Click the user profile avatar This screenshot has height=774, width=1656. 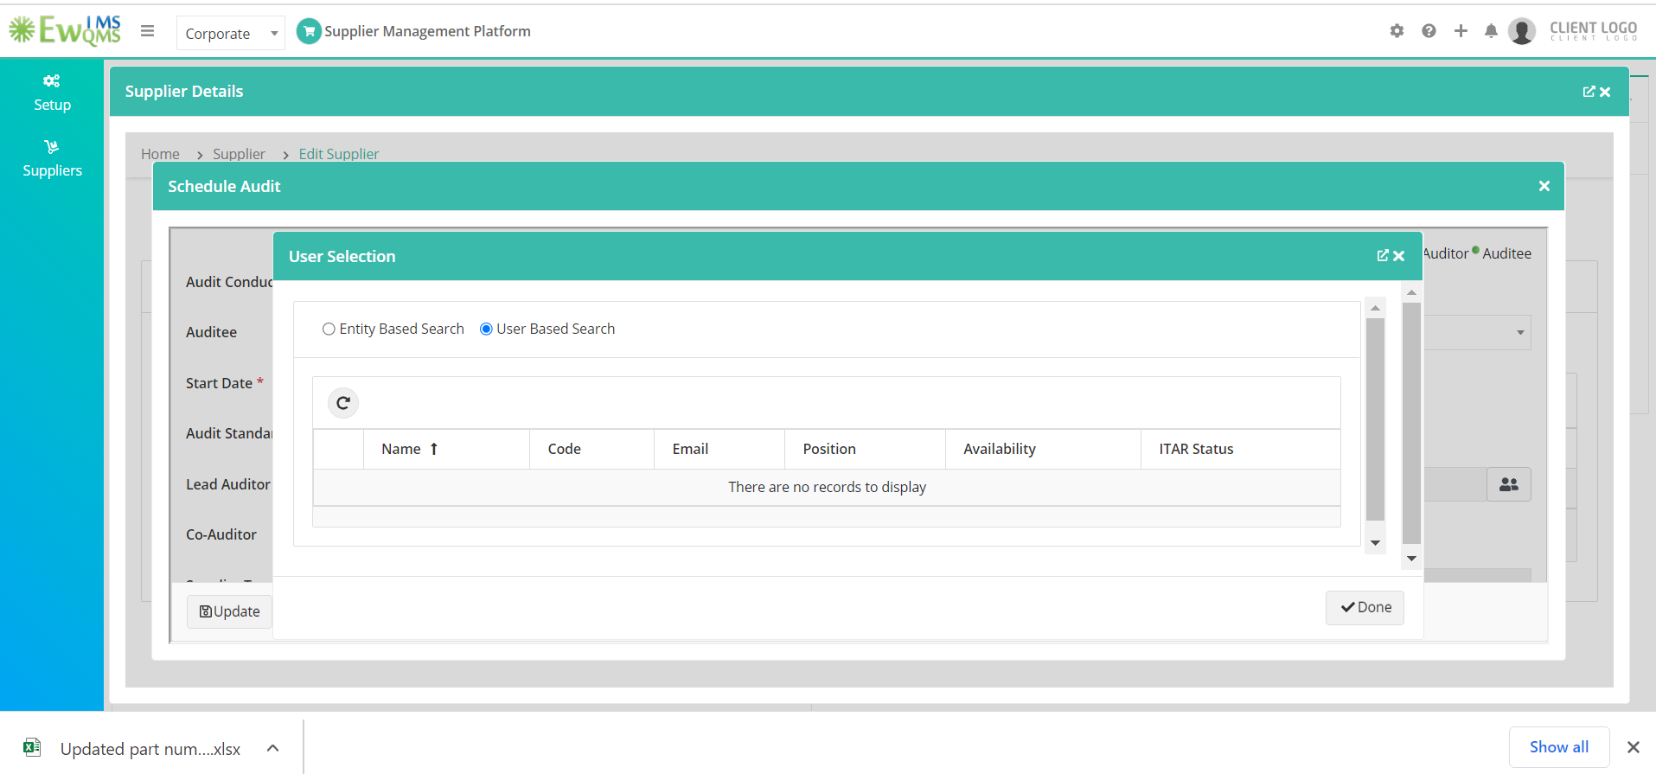pos(1522,31)
